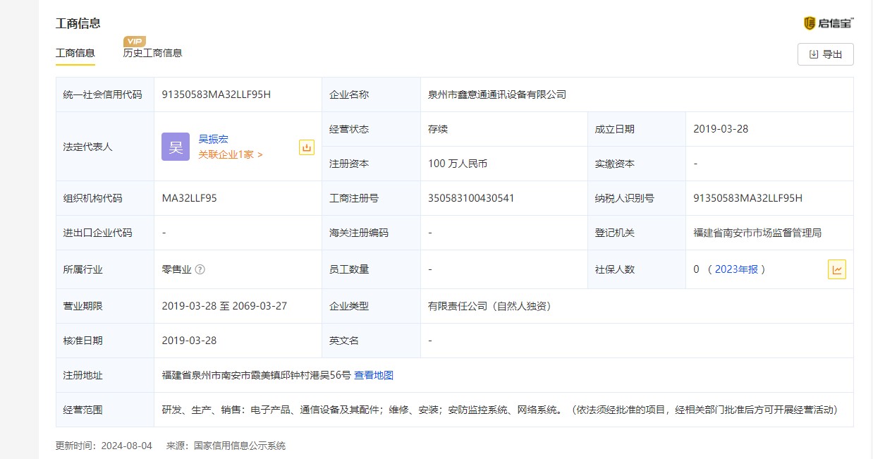
Task: Click the help icon next to 零售业
Action: click(x=200, y=269)
